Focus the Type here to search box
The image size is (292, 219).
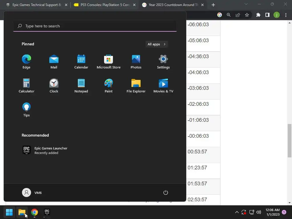click(95, 26)
